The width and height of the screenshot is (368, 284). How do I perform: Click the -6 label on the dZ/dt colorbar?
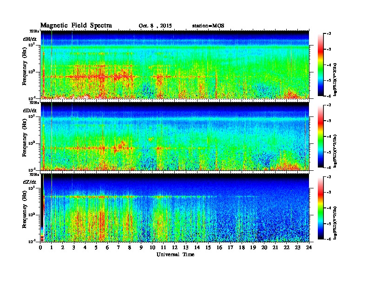click(x=329, y=239)
